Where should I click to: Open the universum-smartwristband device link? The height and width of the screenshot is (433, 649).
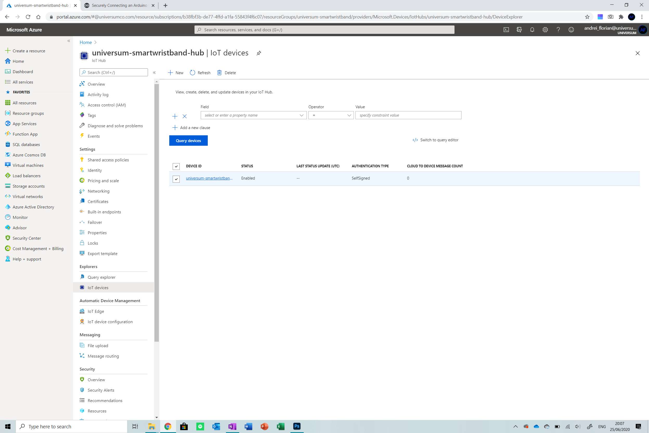pos(209,178)
